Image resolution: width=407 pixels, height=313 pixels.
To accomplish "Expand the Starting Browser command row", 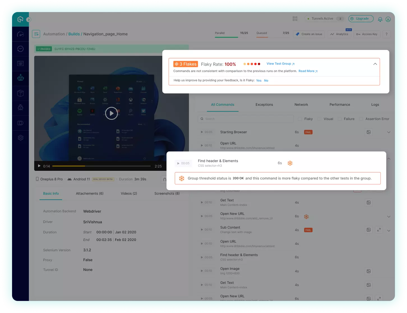I will coord(389,132).
